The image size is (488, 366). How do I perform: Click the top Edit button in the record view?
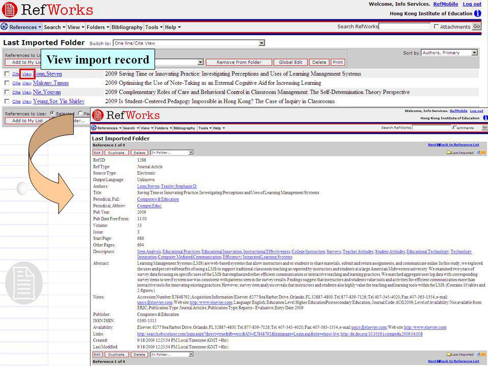(x=98, y=153)
